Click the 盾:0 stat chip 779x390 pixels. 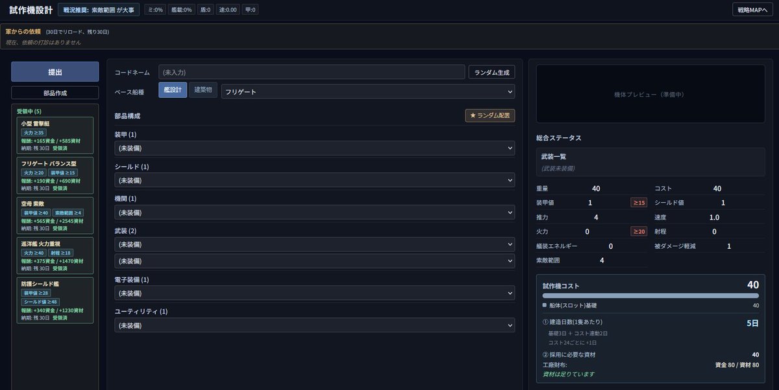pyautogui.click(x=206, y=10)
